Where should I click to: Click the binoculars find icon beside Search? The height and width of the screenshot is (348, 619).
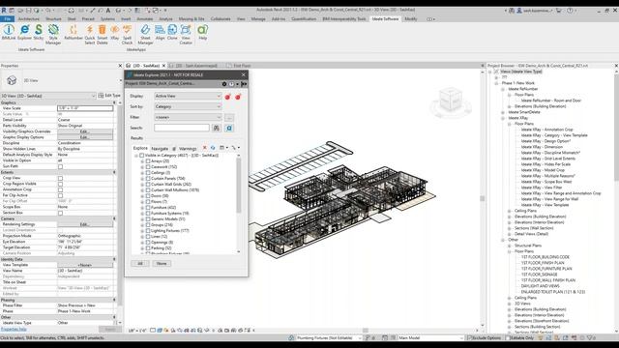pyautogui.click(x=217, y=128)
